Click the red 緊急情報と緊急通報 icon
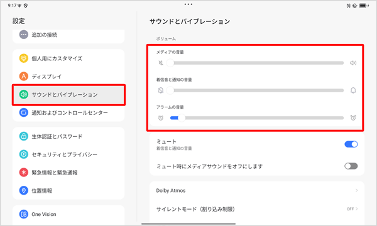 coord(24,172)
